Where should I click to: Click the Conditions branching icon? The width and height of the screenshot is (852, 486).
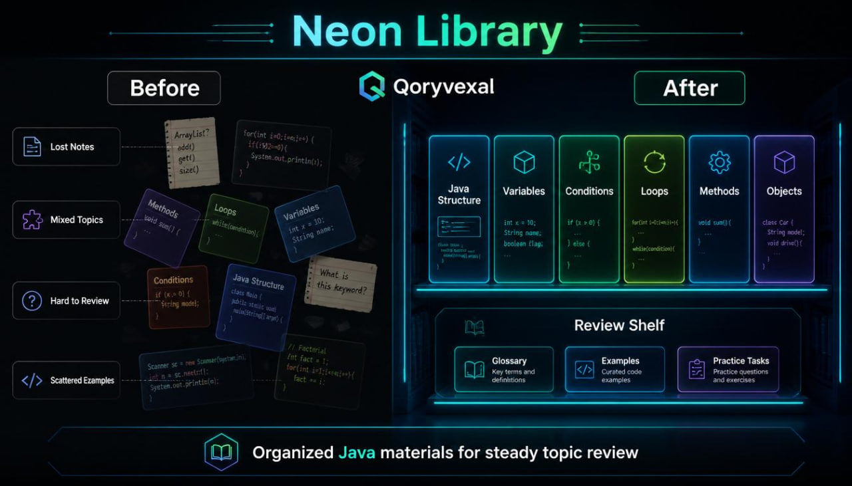pyautogui.click(x=589, y=162)
